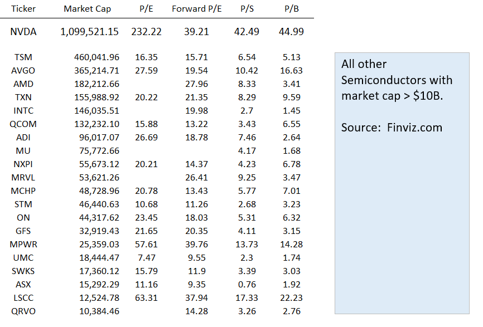Select the QRVO ticker cell
Screen dimensions: 483x327
(23, 311)
